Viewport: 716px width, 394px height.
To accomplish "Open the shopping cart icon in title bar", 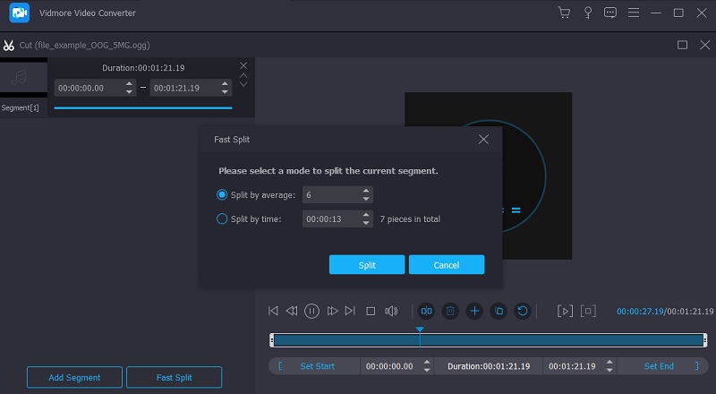I will pyautogui.click(x=564, y=13).
